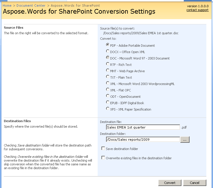Click the Destination file name field
The height and width of the screenshot is (188, 213).
(x=143, y=127)
